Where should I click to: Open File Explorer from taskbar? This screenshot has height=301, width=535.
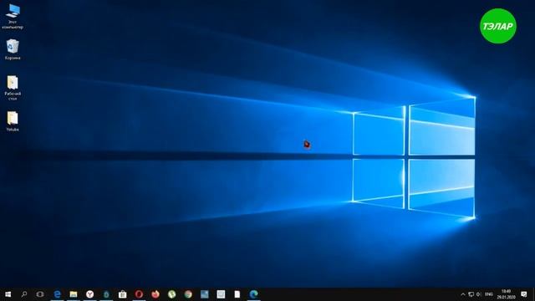point(74,294)
